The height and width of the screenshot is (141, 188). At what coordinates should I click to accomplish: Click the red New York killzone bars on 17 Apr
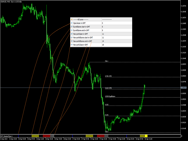(100, 136)
